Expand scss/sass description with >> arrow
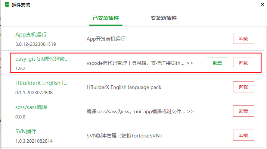This screenshot has height=149, width=267. pyautogui.click(x=190, y=112)
